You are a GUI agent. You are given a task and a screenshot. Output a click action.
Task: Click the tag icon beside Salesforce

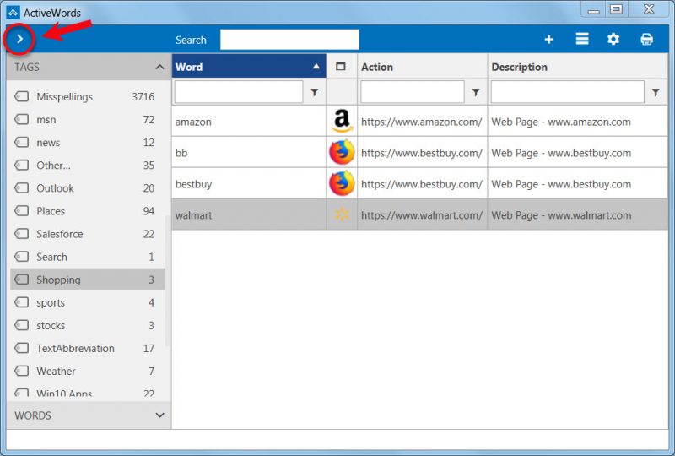[22, 234]
